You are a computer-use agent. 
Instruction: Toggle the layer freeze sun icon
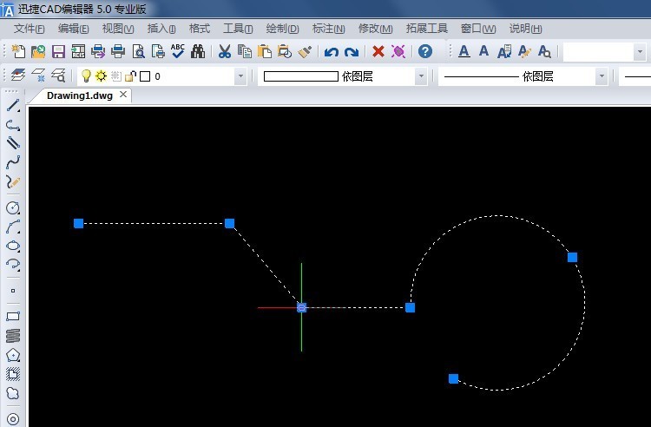101,76
